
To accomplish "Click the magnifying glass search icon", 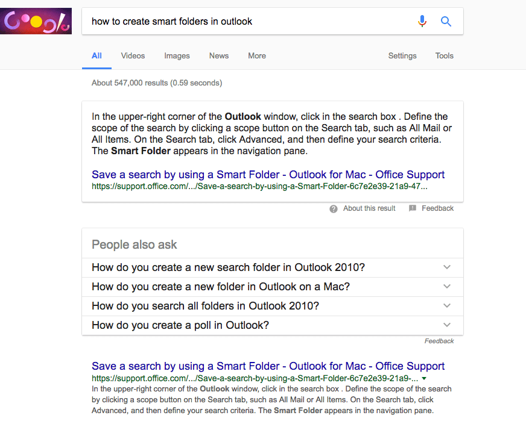I will point(446,21).
